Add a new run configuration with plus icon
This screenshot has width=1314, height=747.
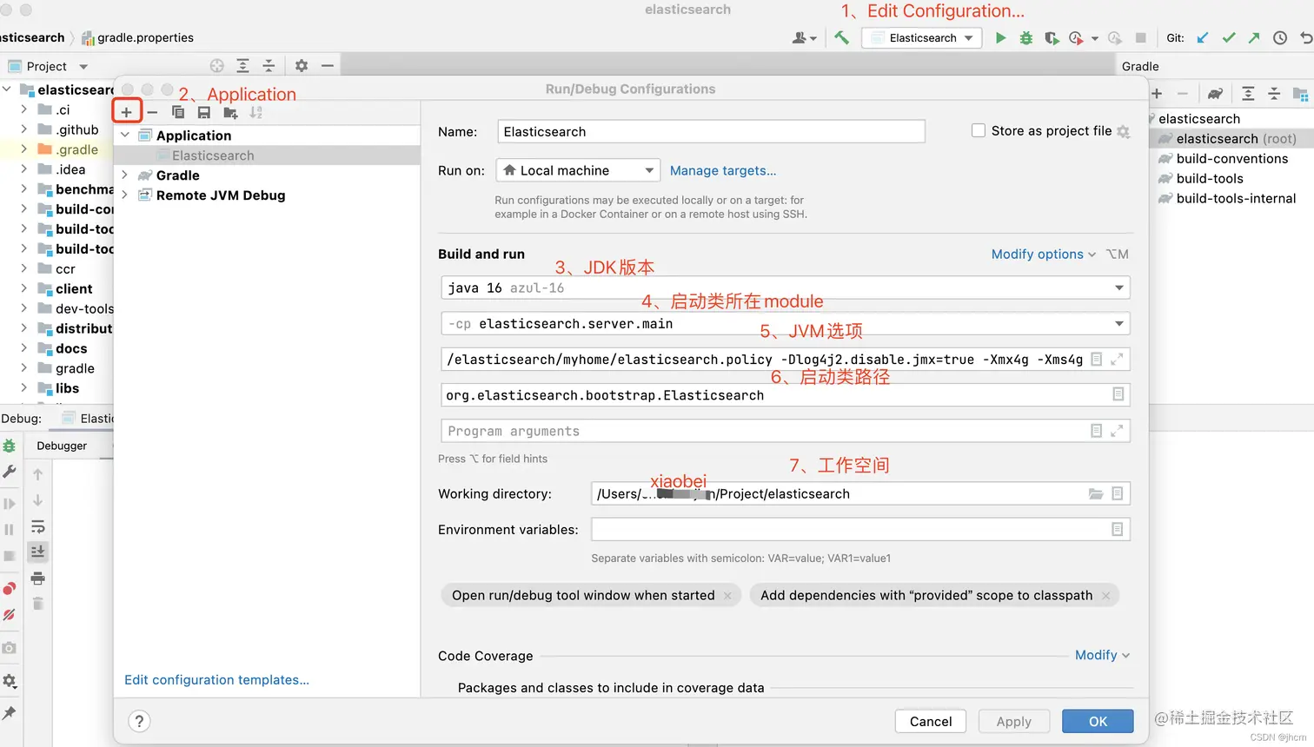pos(127,112)
